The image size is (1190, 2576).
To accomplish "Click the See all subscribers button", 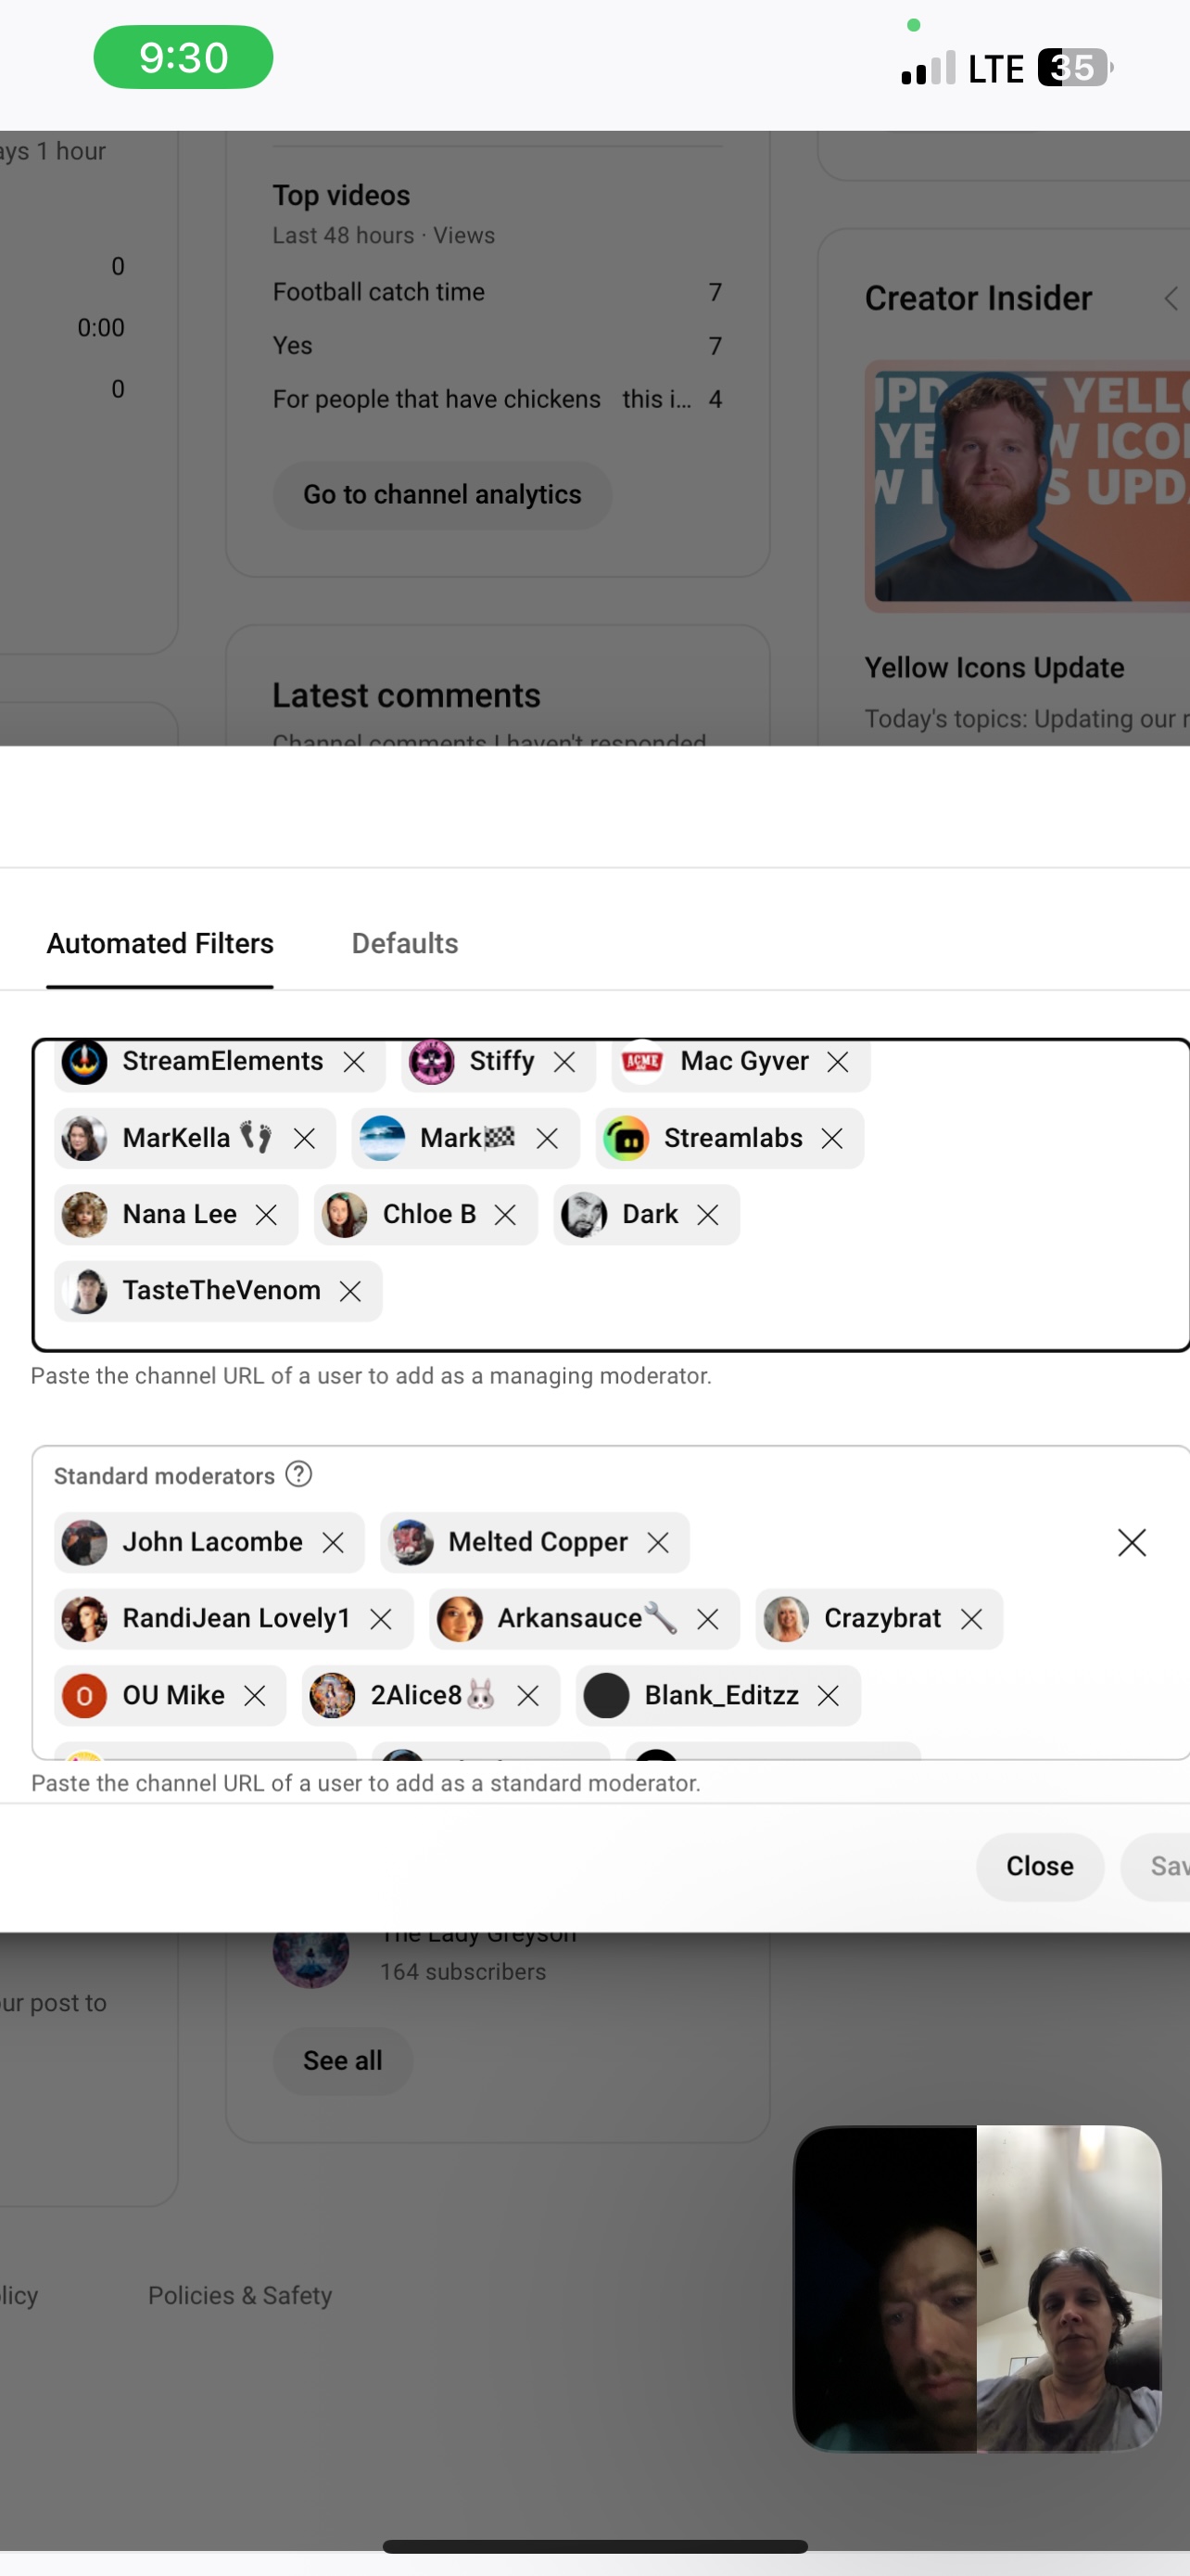I will (343, 2061).
